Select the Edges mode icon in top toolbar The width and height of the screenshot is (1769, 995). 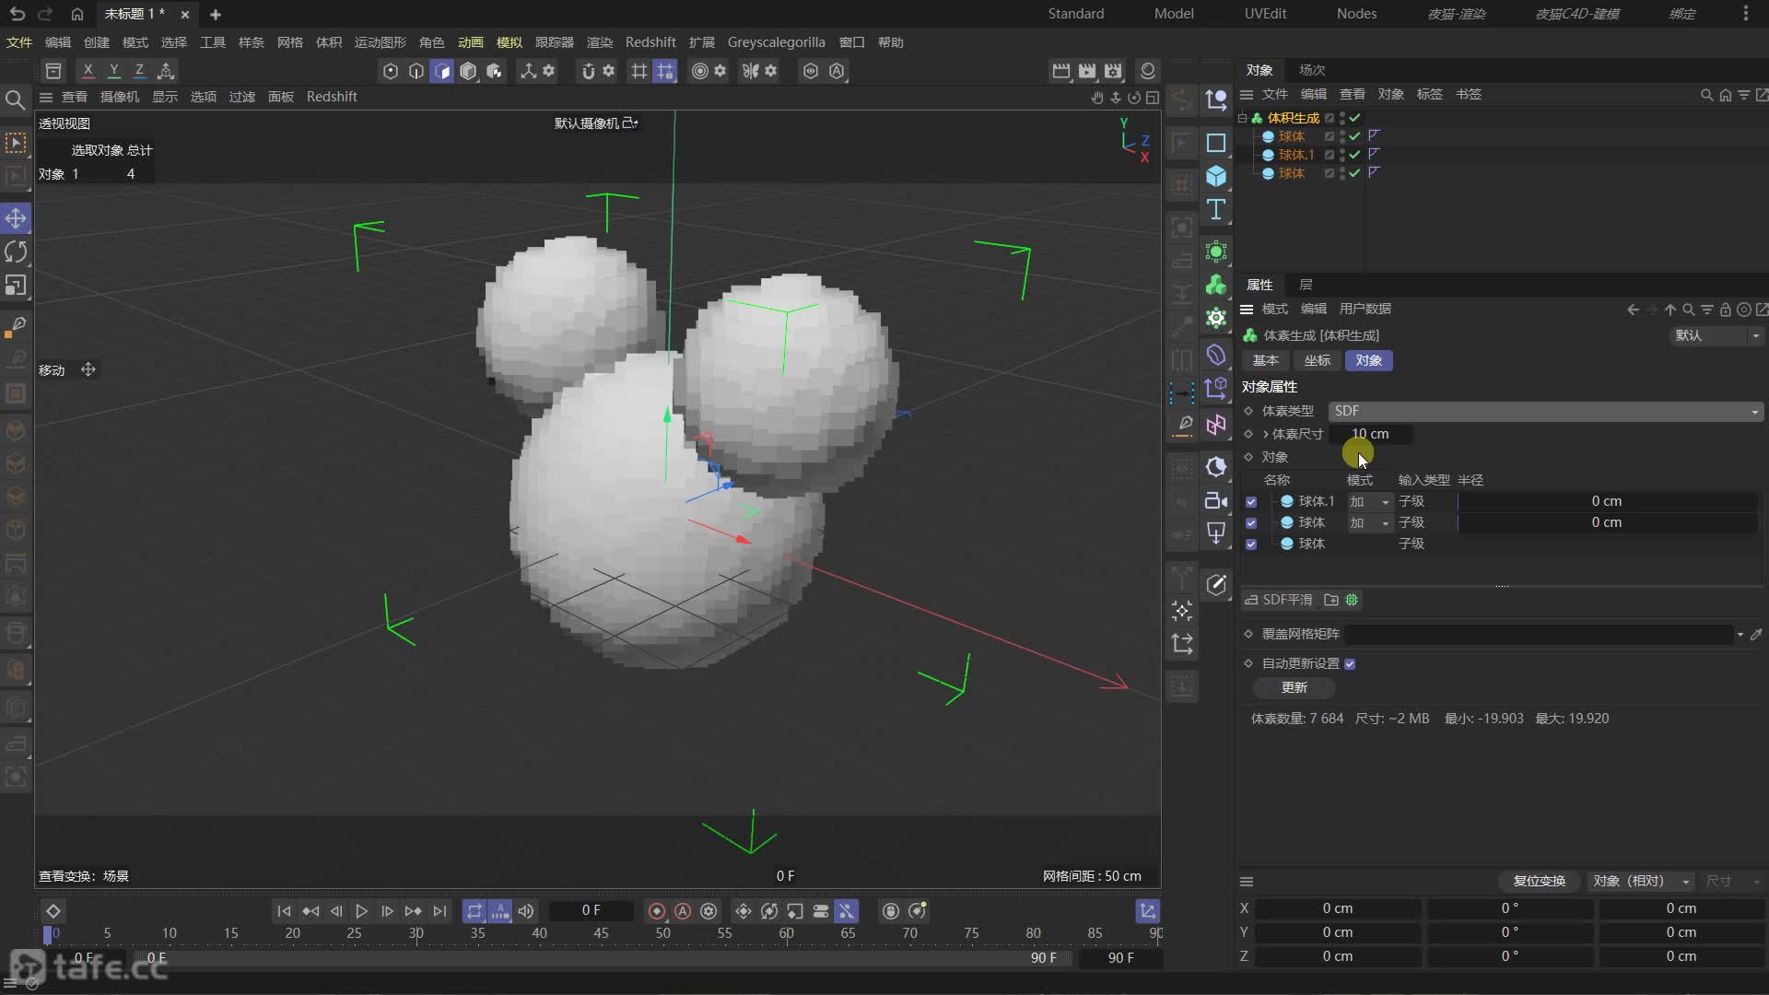416,71
